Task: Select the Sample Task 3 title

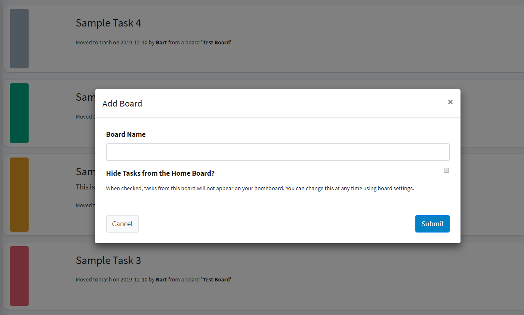Action: 108,260
